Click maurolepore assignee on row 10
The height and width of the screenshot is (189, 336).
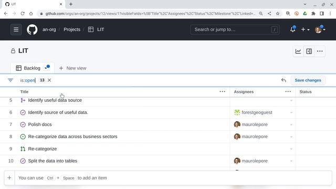(x=251, y=161)
